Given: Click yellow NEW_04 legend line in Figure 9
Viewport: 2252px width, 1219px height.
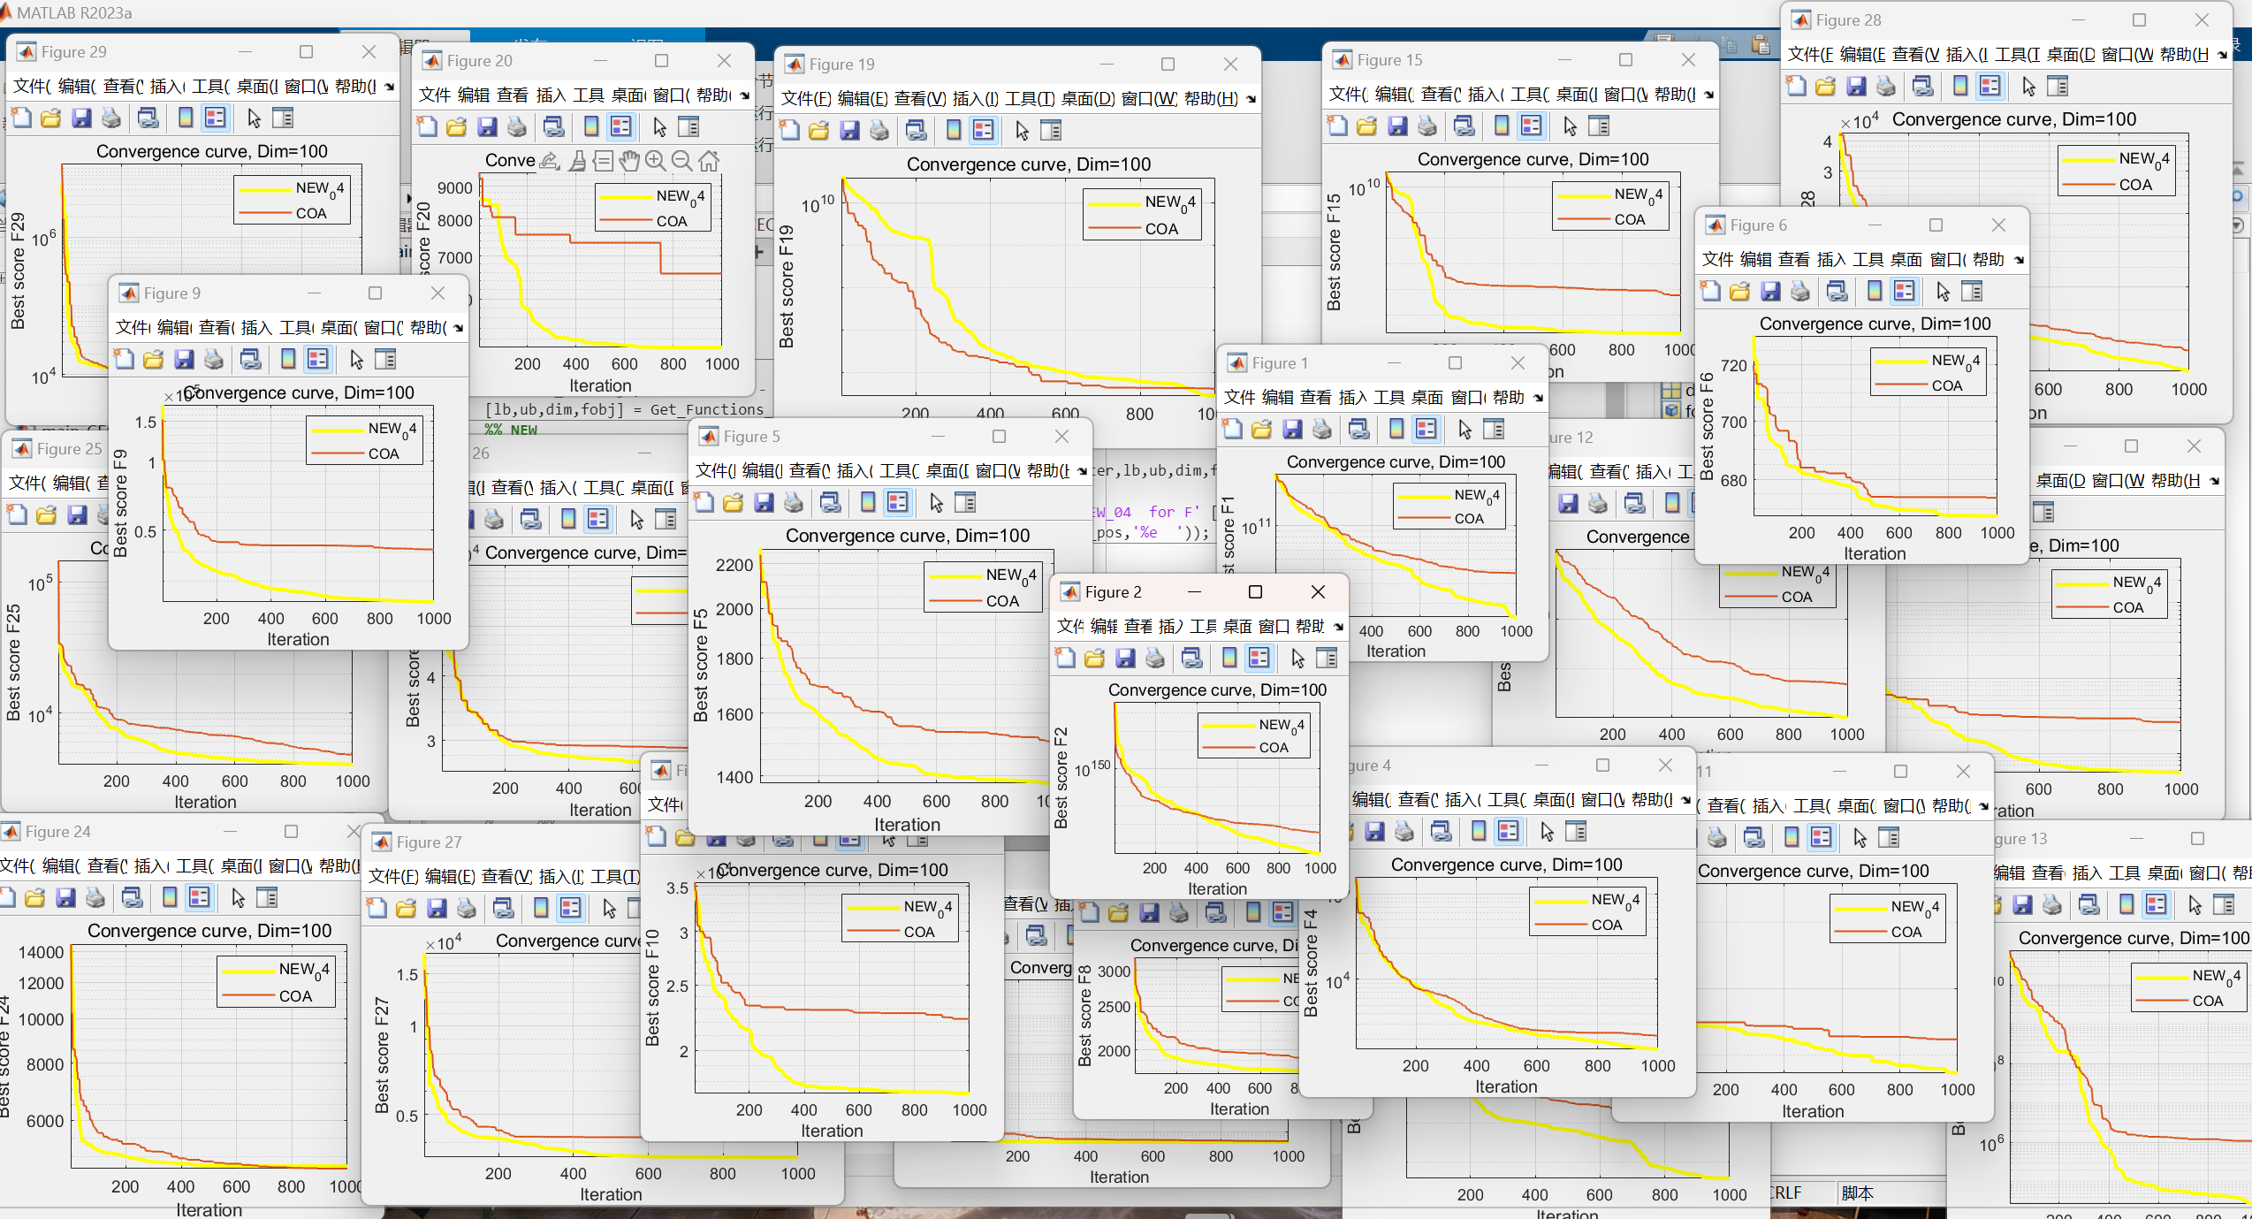Looking at the screenshot, I should 337,430.
